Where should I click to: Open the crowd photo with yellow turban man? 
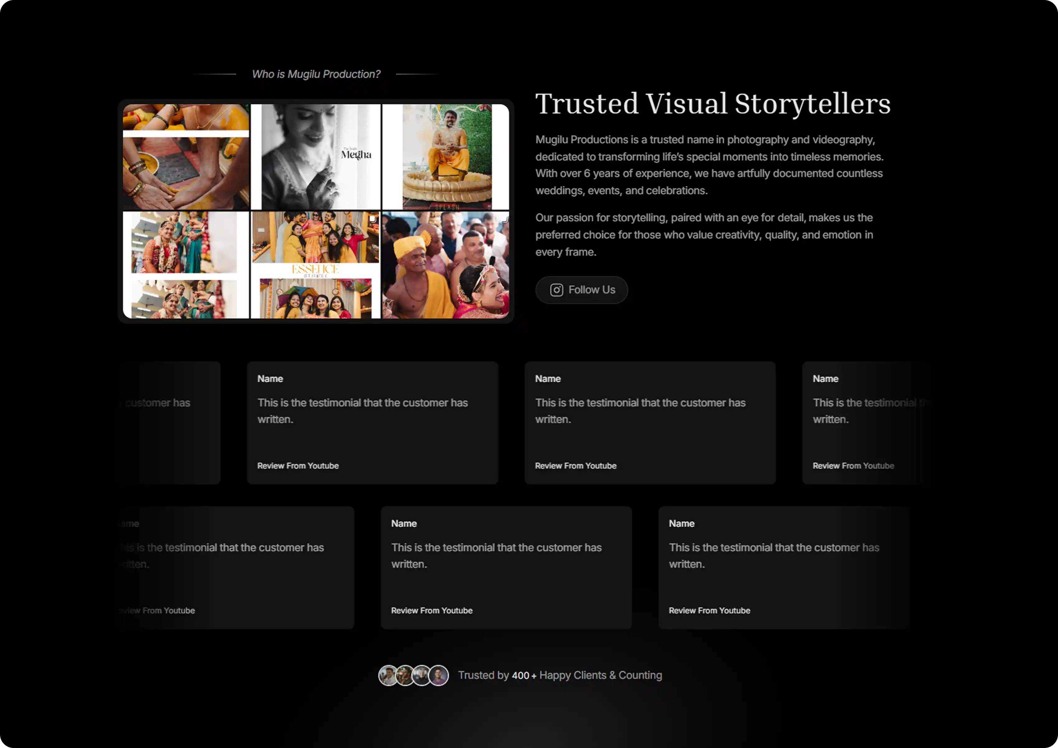click(x=446, y=265)
